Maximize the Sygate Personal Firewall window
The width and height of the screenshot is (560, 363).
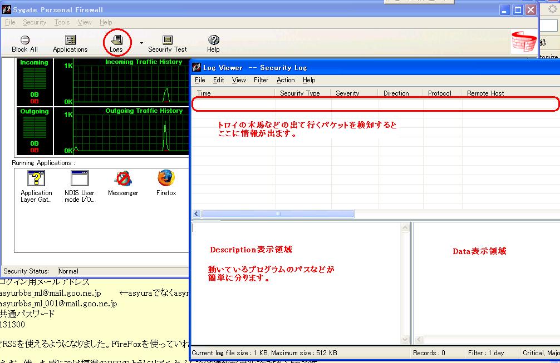[518, 9]
